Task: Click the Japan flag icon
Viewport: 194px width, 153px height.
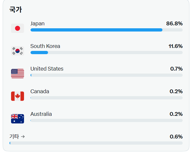Action: coord(18,28)
